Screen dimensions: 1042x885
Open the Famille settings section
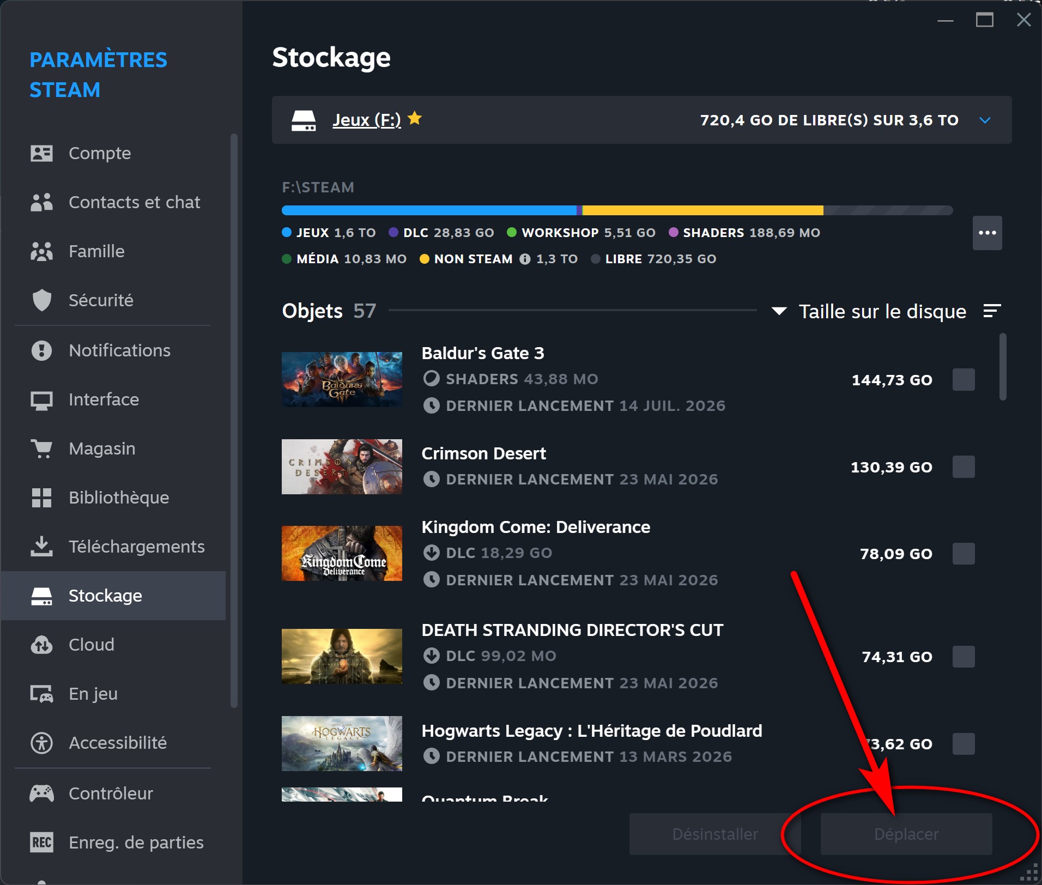pyautogui.click(x=113, y=251)
